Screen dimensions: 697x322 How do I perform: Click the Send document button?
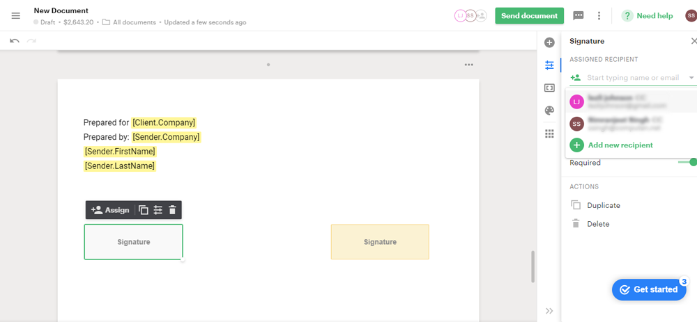pyautogui.click(x=529, y=16)
